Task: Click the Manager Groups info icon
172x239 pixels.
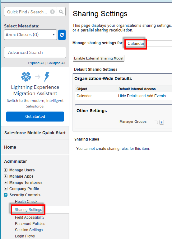Action: (161, 122)
